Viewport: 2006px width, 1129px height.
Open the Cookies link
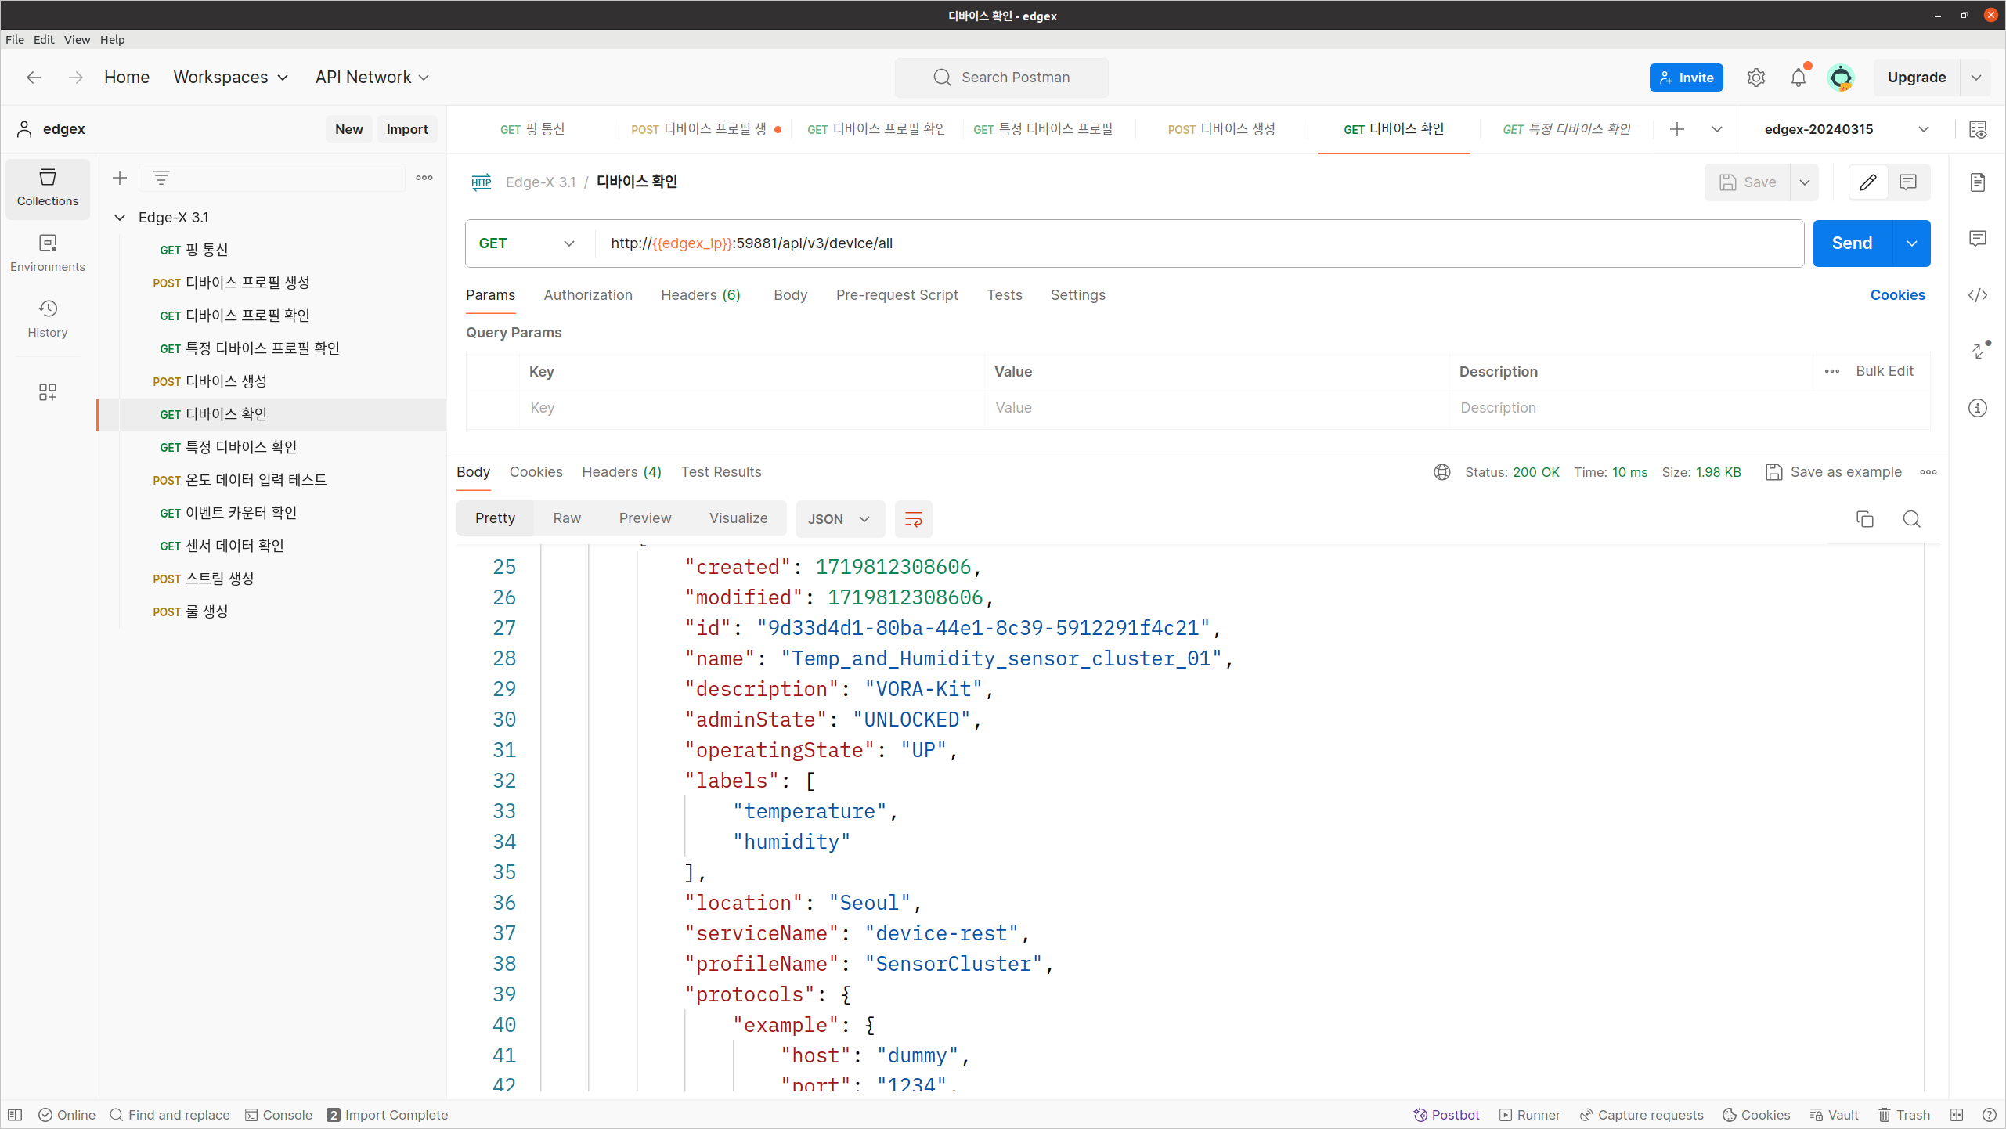1897,295
